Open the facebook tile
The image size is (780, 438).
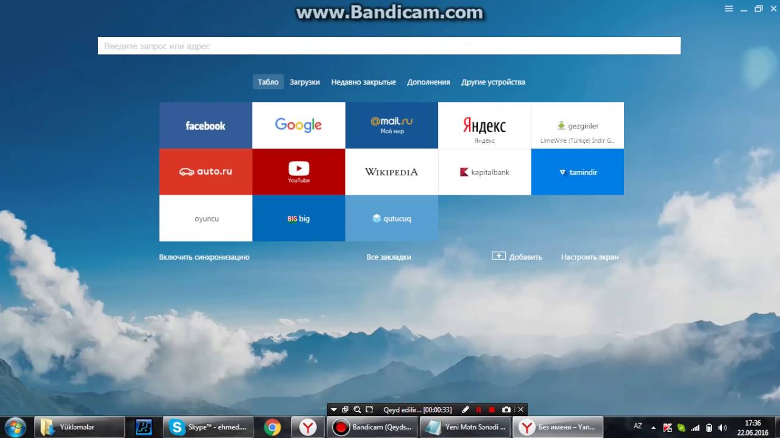tap(205, 125)
